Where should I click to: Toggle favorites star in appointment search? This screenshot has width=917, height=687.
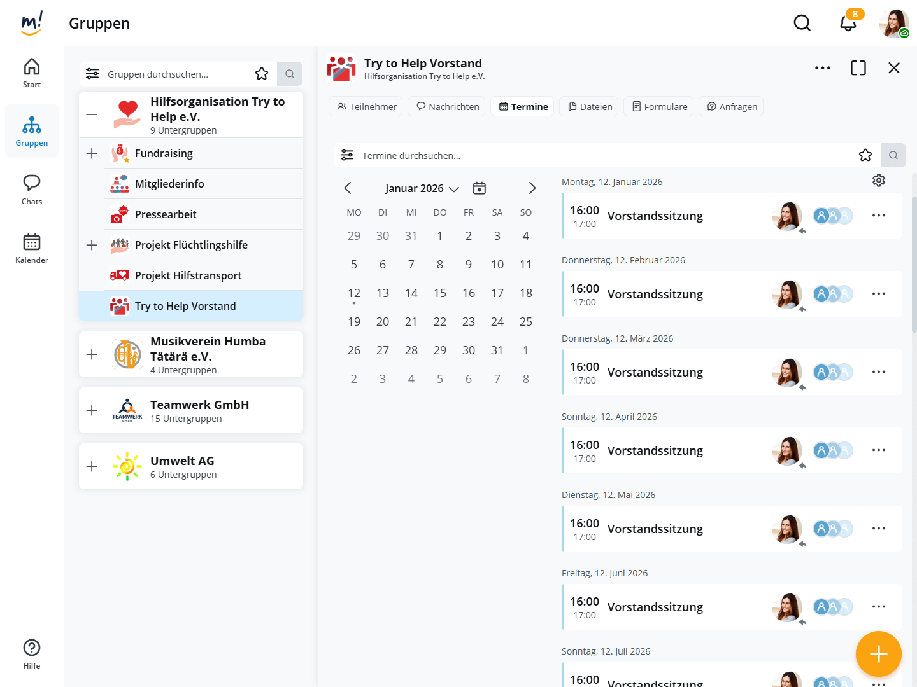[865, 155]
